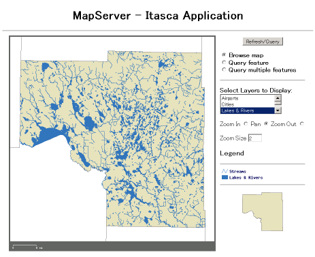The width and height of the screenshot is (315, 257).
Task: Click the county reference map thumbnail
Action: click(x=263, y=212)
